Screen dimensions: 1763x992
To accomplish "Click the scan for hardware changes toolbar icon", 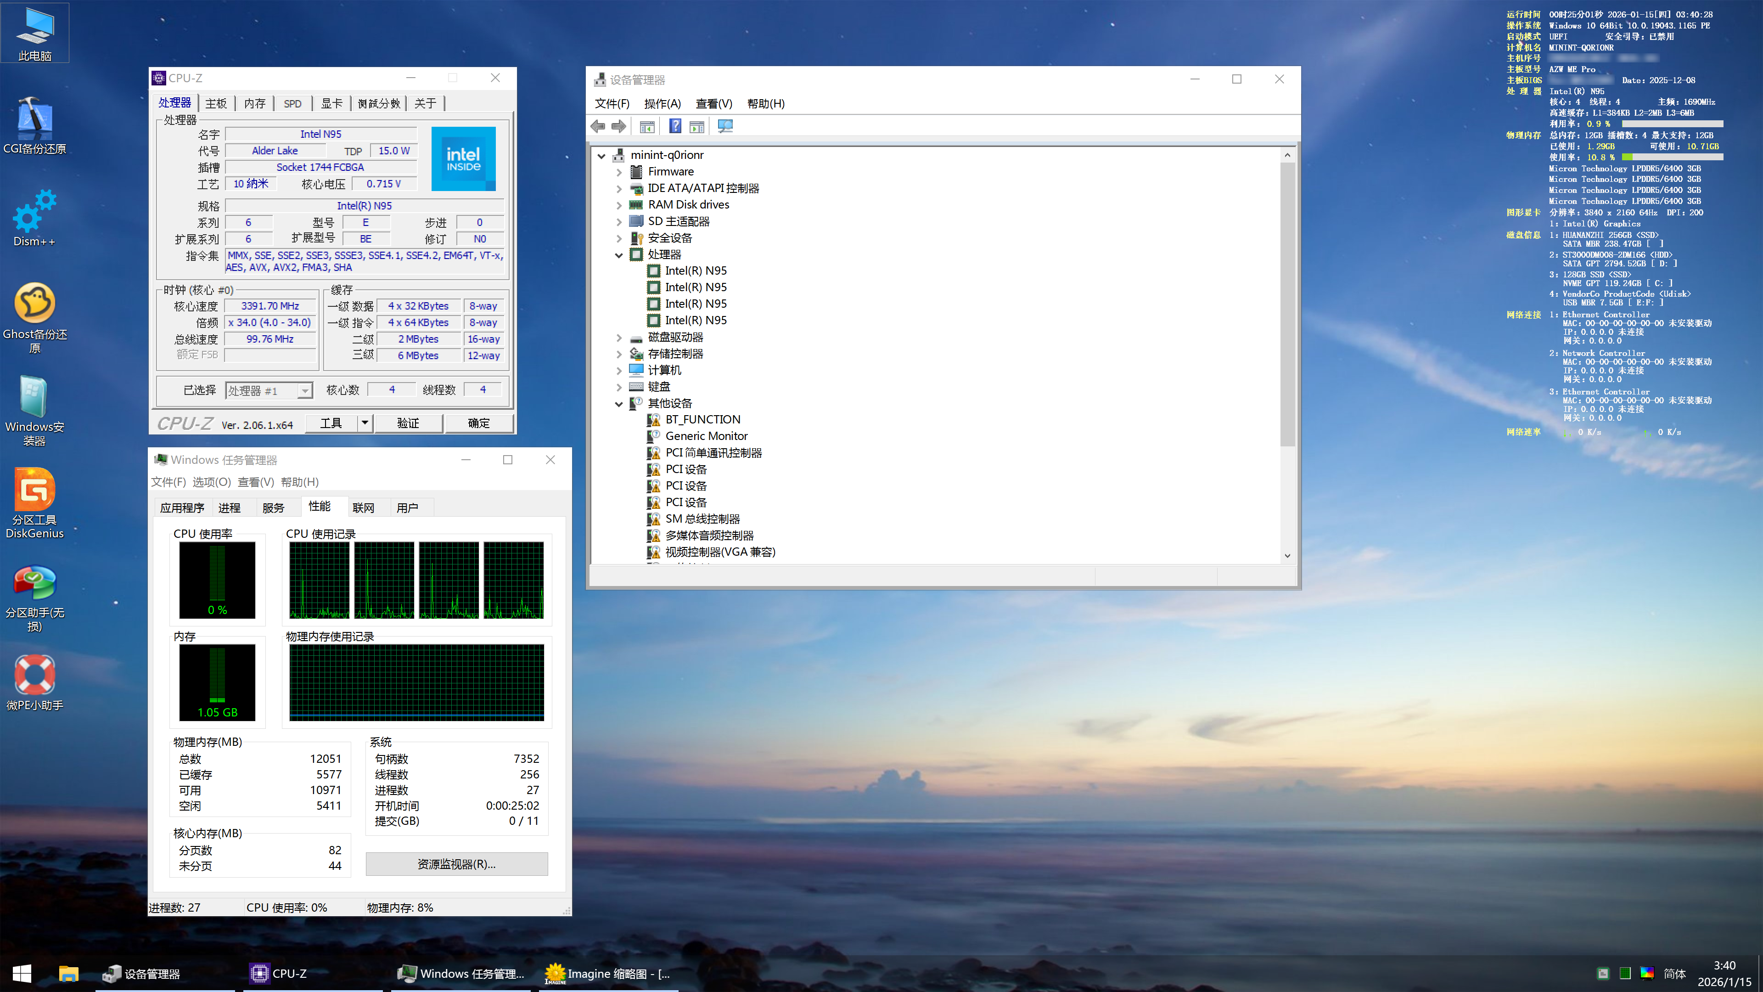I will [725, 126].
